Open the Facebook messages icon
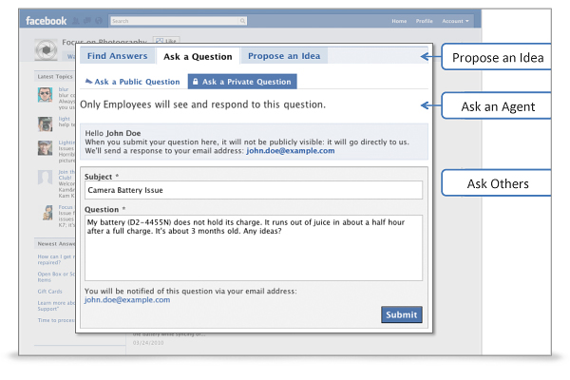Image resolution: width=570 pixels, height=380 pixels. (86, 19)
